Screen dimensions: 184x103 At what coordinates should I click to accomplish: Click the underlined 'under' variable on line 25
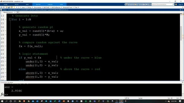[30, 62]
